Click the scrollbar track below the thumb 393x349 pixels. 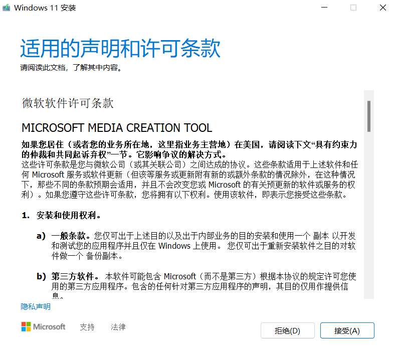[369, 216]
